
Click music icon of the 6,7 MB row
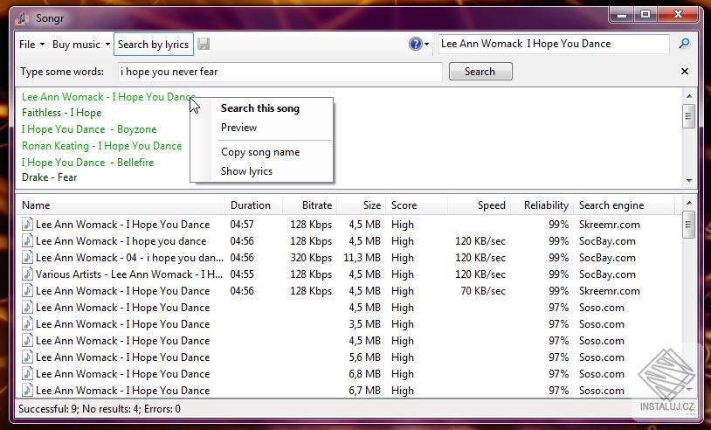(x=28, y=390)
